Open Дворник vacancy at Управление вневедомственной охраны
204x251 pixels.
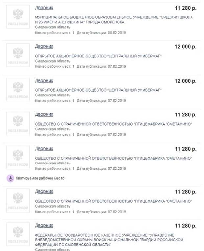[44, 226]
